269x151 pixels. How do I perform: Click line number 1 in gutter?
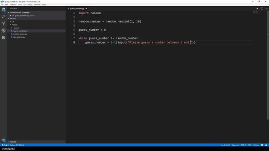click(74, 13)
